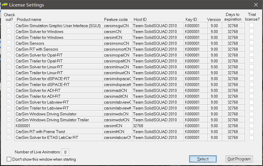263x166 pixels.
Task: Click Days to expiration for CarSim RT with Frame Twist
Action: (x=233, y=132)
